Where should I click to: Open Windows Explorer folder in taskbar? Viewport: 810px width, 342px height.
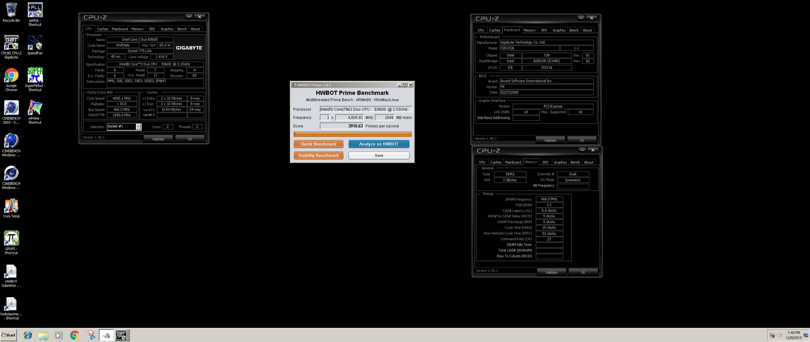[x=43, y=335]
